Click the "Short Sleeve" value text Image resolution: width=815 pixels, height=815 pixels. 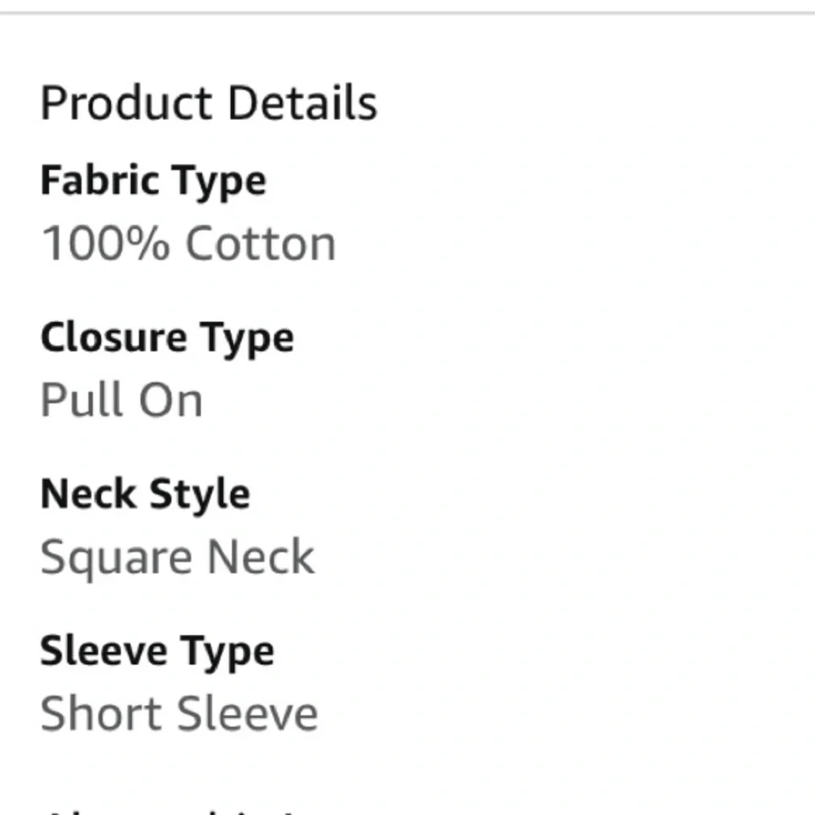click(179, 714)
